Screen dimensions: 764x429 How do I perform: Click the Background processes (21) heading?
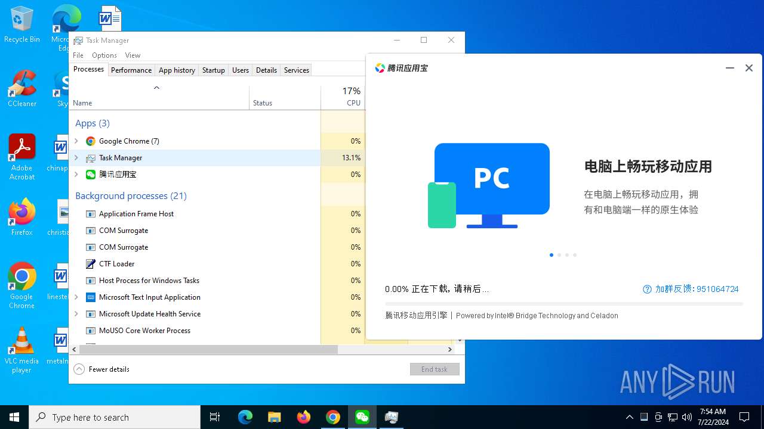click(131, 196)
